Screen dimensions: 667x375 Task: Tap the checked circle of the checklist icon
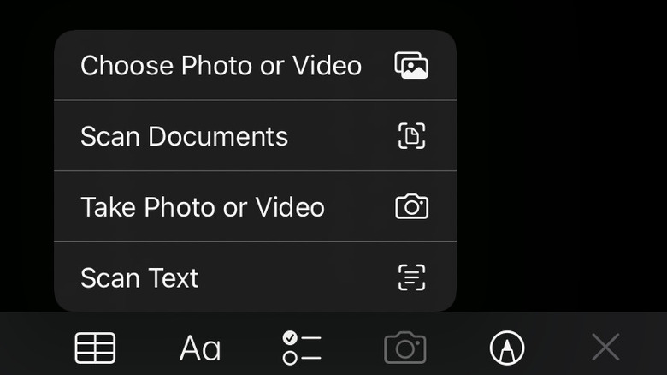click(290, 338)
